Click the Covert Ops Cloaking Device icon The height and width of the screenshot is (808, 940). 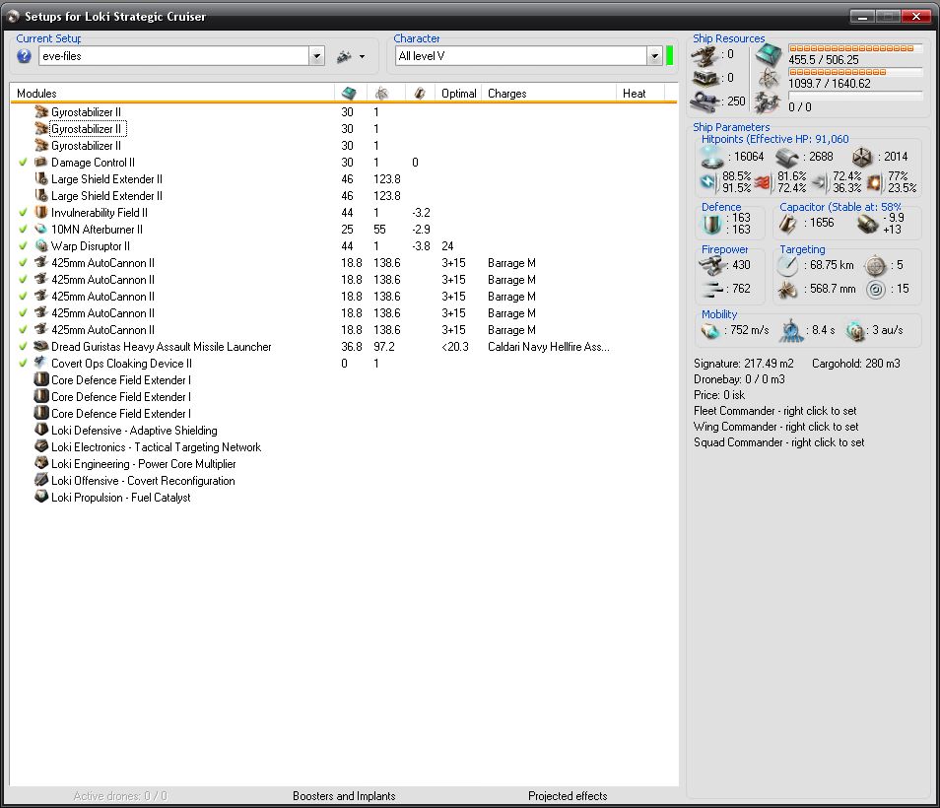click(41, 364)
